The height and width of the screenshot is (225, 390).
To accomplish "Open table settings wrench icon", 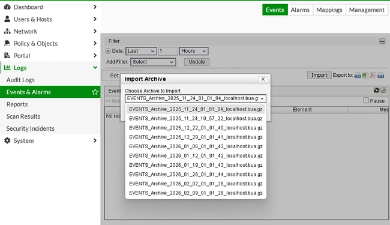I will click(384, 90).
